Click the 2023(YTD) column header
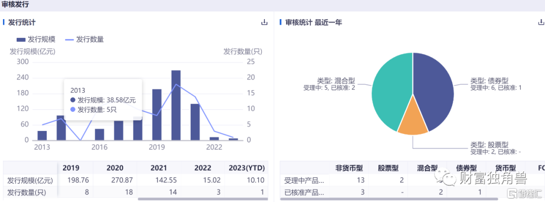 247,168
